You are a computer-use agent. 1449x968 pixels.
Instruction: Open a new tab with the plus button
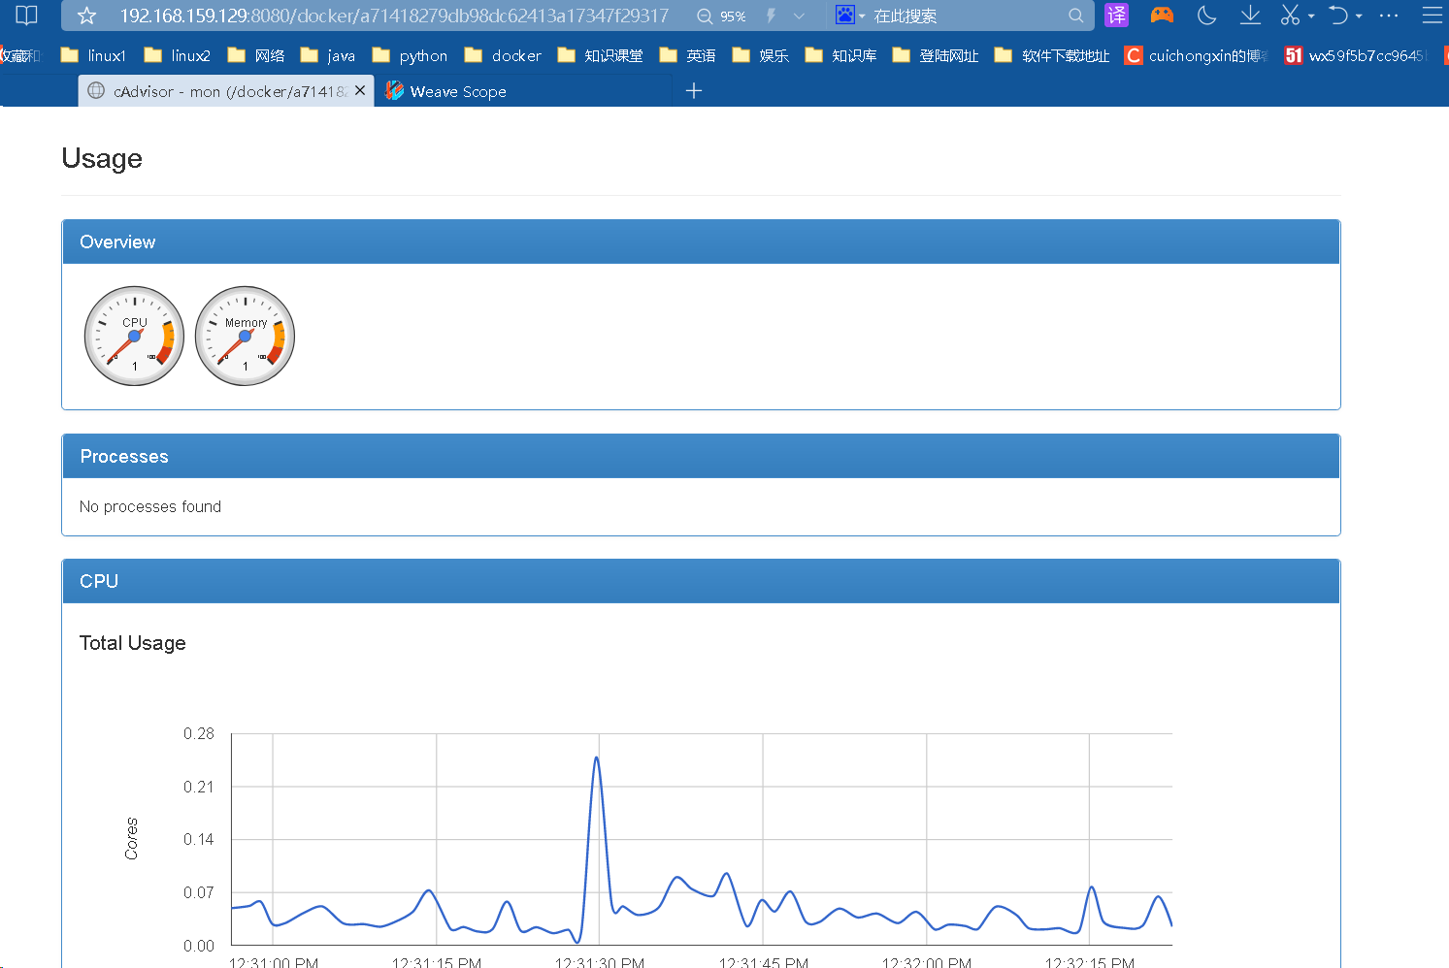pos(694,90)
